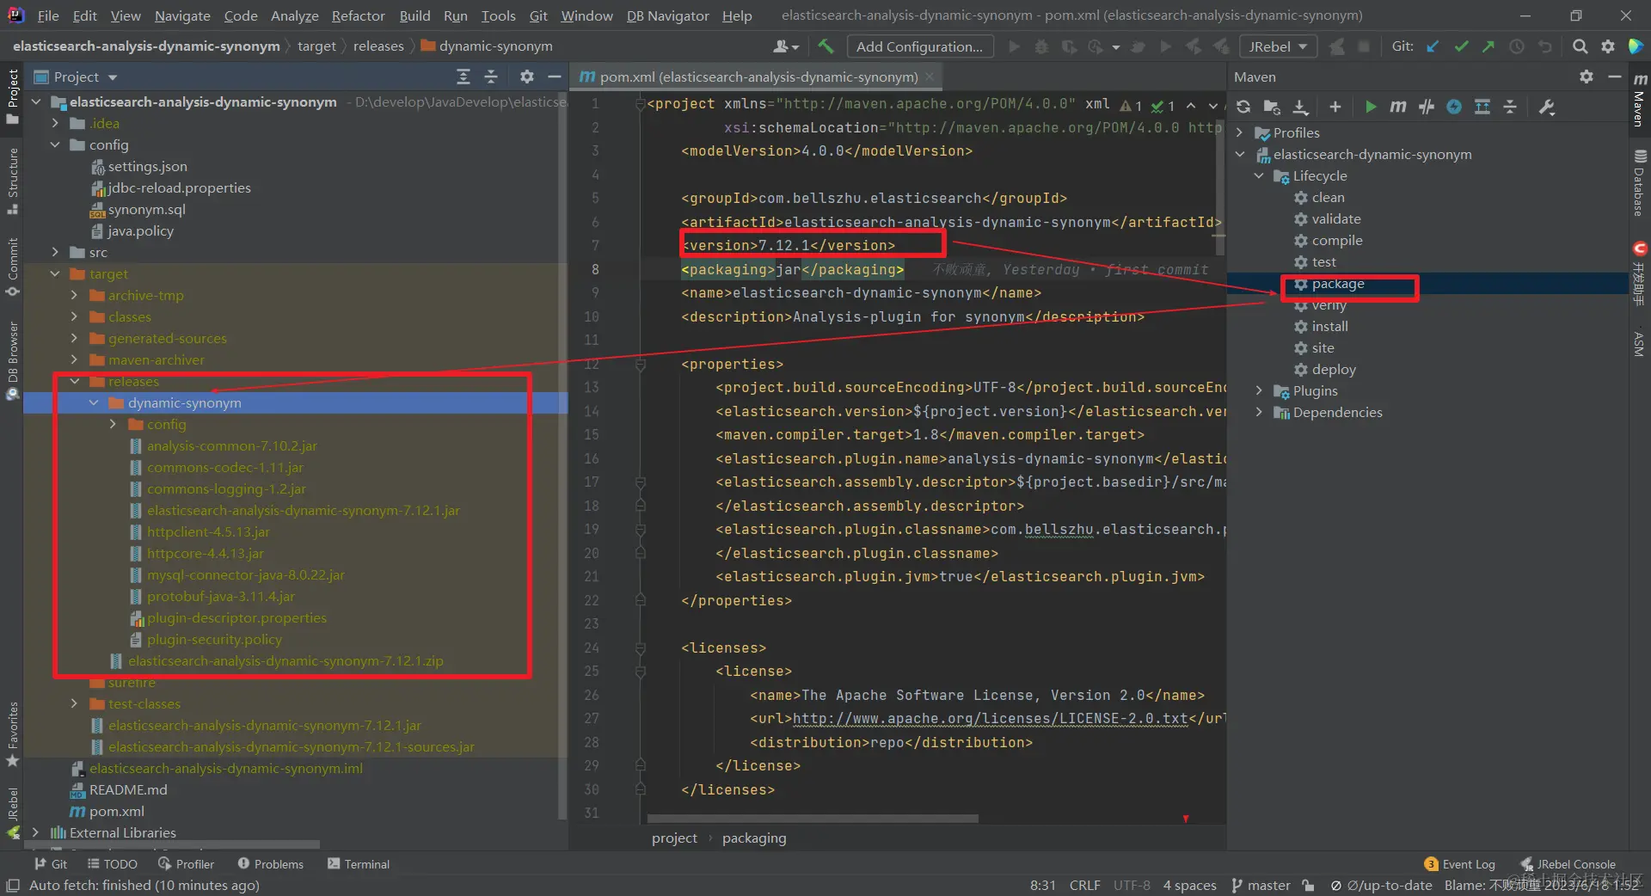Push commits with Git arrow
The width and height of the screenshot is (1651, 896).
(1488, 46)
